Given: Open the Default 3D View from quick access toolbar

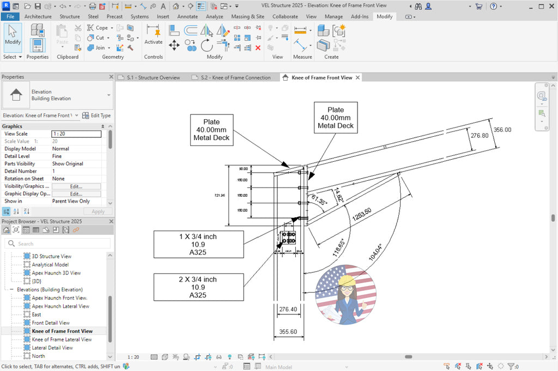Looking at the screenshot, I should (x=174, y=6).
